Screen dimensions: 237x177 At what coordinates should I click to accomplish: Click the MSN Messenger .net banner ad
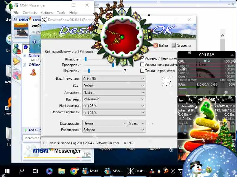pyautogui.click(x=57, y=151)
